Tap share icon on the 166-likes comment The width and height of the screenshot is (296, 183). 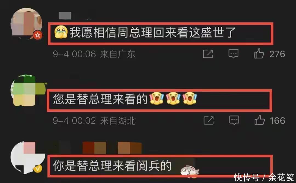point(209,120)
